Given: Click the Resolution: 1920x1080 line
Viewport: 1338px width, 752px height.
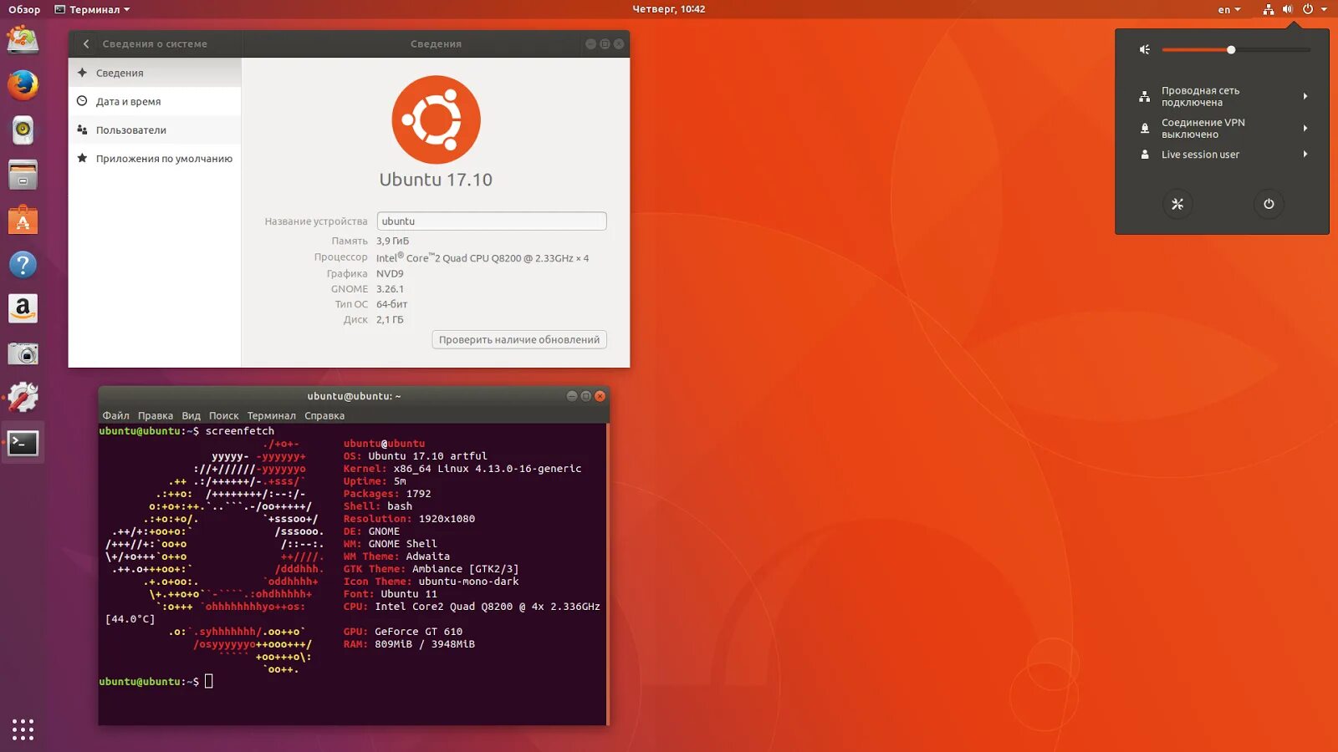Looking at the screenshot, I should click(409, 519).
